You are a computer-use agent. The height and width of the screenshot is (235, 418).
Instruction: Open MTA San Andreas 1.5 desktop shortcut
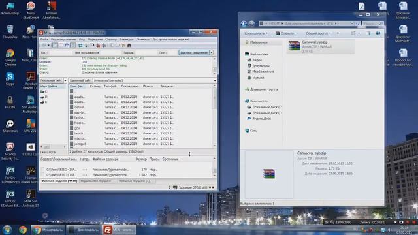(x=31, y=198)
